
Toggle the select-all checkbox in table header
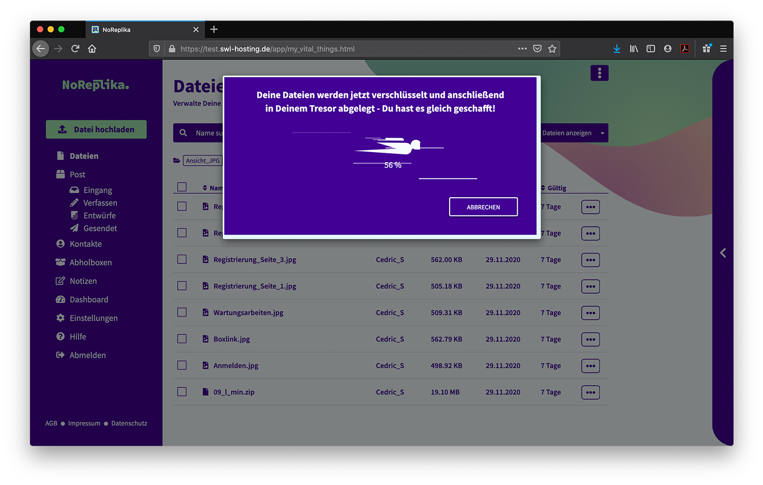pyautogui.click(x=182, y=187)
